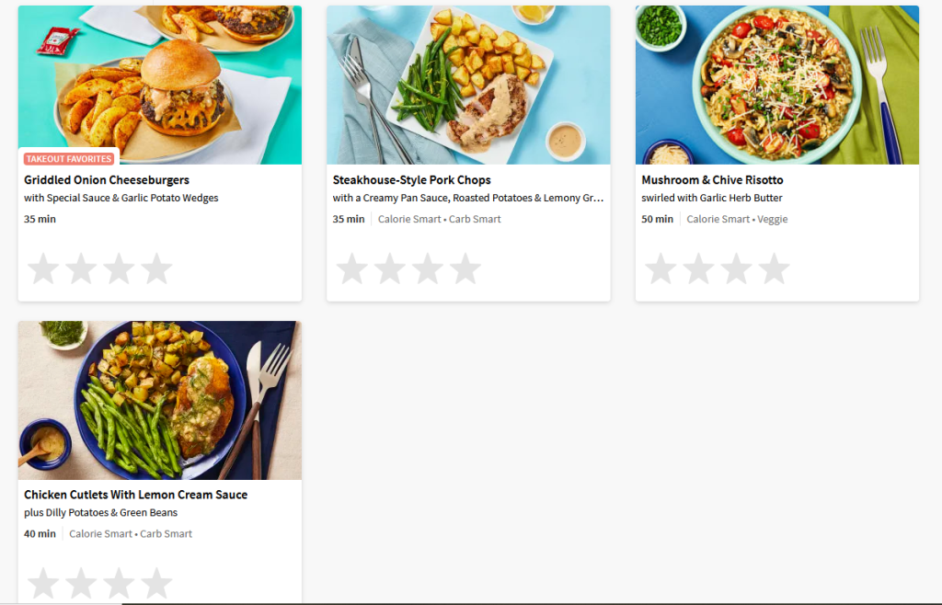The image size is (942, 605).
Task: Give Steakhouse-Style Pork Chops four stars
Action: coord(465,268)
